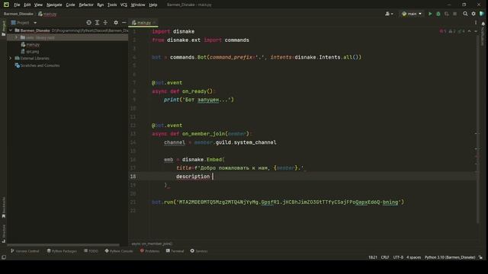Viewport: 488px width, 274px height.
Task: Open the Run menu
Action: coord(100,5)
